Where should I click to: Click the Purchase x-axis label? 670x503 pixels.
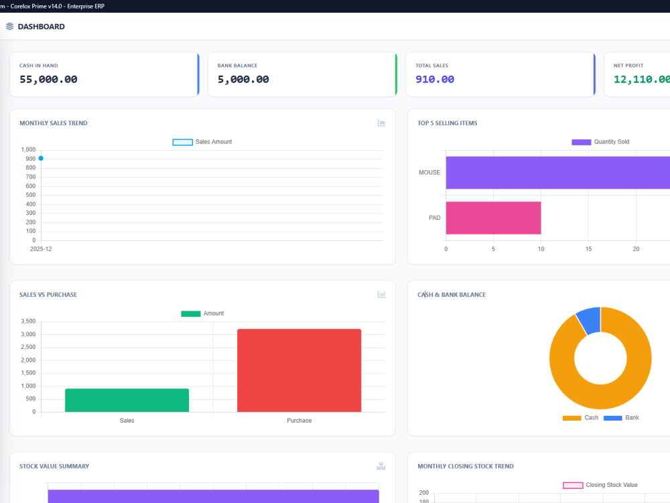(299, 421)
